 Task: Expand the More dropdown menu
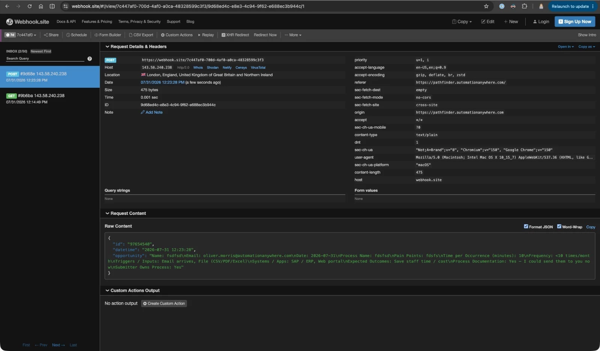(293, 35)
